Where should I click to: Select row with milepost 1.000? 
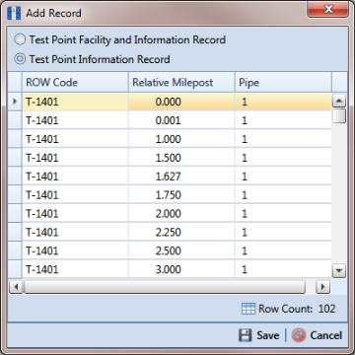click(x=170, y=139)
